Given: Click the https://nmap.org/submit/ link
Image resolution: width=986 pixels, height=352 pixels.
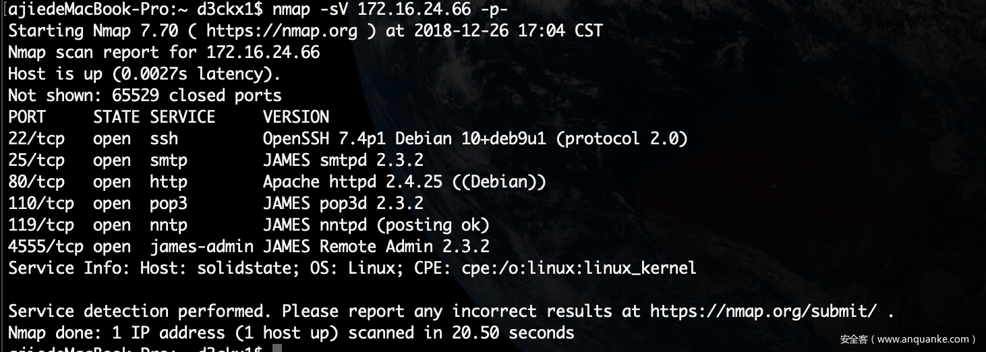Looking at the screenshot, I should click(x=763, y=312).
